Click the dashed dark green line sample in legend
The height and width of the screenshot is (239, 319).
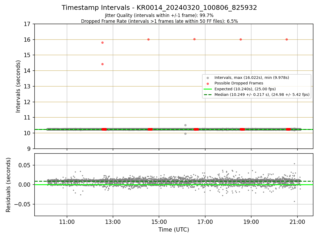[208, 95]
